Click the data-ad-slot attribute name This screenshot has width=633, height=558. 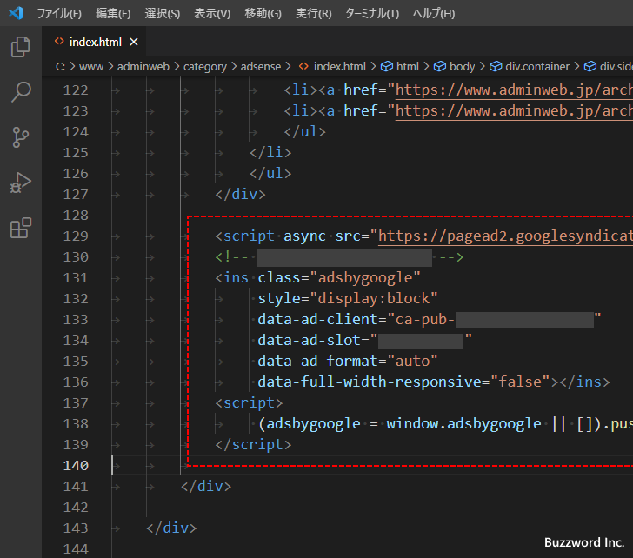click(x=309, y=341)
